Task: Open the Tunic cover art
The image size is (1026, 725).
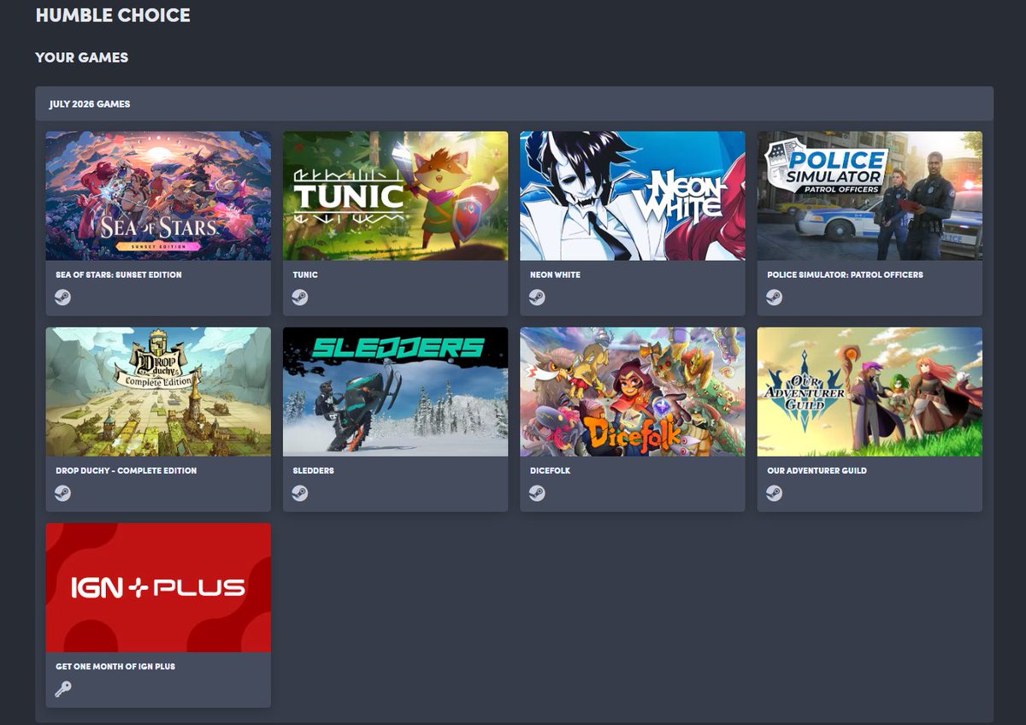Action: (395, 196)
